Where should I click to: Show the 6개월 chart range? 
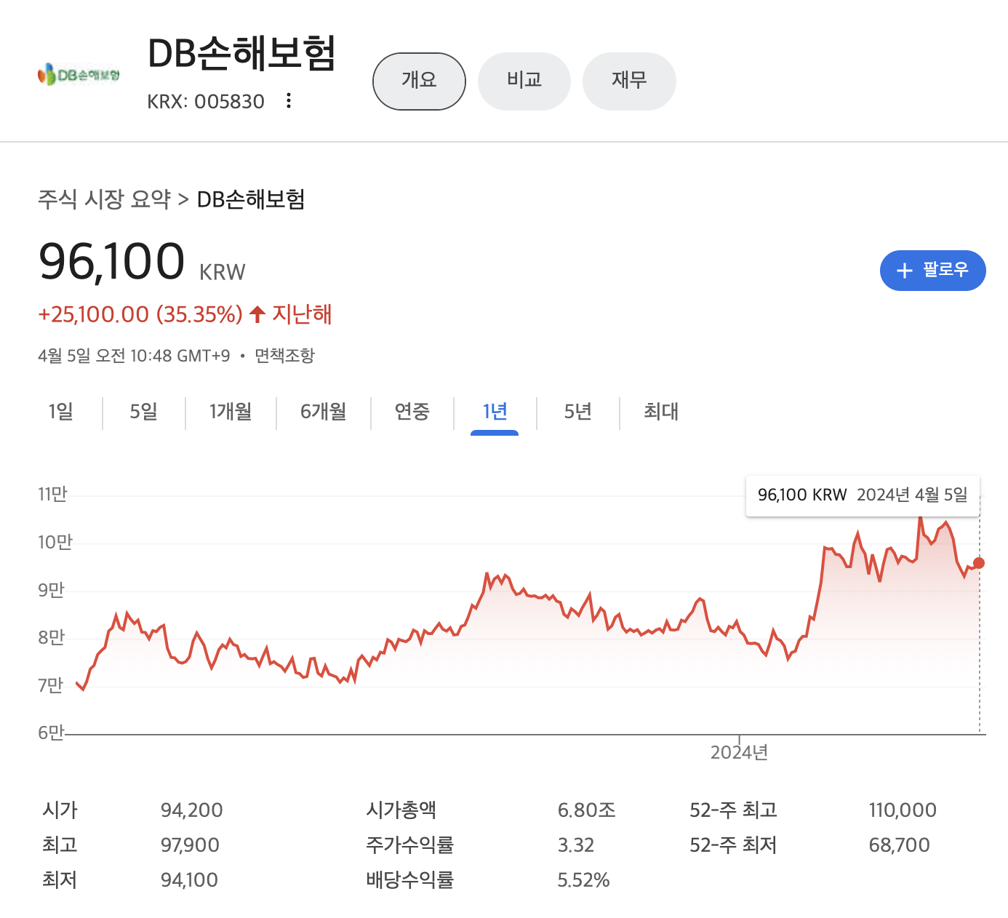pyautogui.click(x=323, y=412)
